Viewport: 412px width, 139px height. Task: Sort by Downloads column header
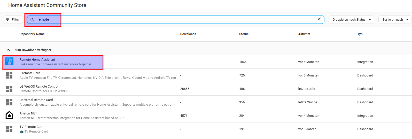click(188, 34)
